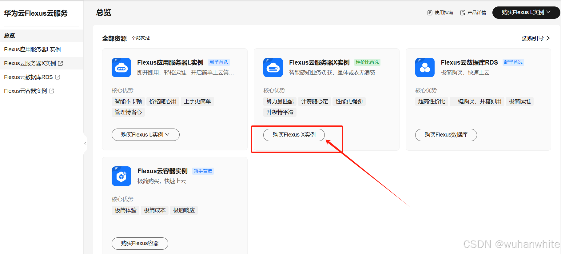Click the Flexus云容器实例 product icon
The image size is (561, 254).
point(121,176)
